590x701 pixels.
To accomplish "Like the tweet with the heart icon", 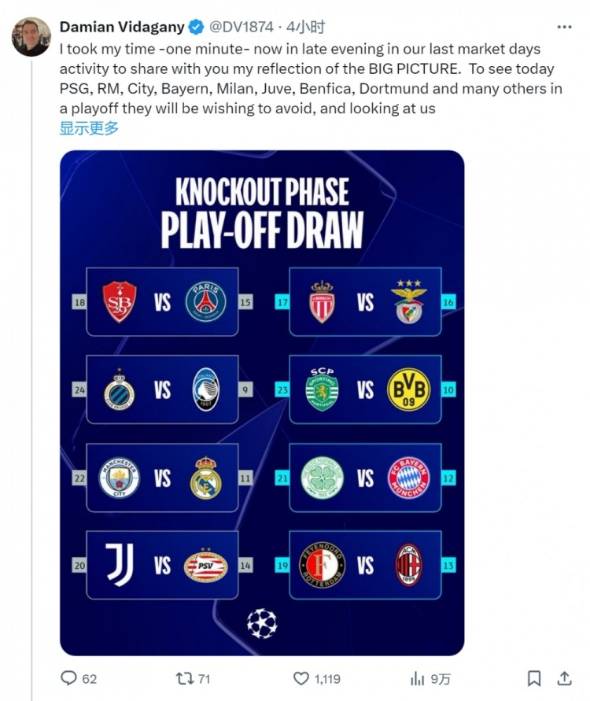I will (x=301, y=678).
